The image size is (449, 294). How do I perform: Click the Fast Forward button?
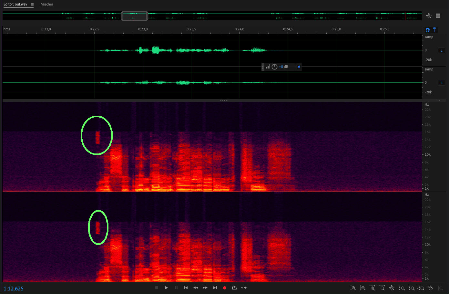click(x=205, y=288)
